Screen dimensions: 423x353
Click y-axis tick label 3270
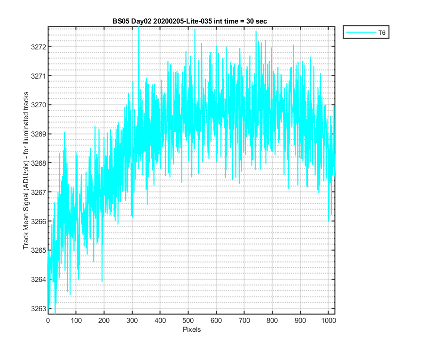point(39,105)
